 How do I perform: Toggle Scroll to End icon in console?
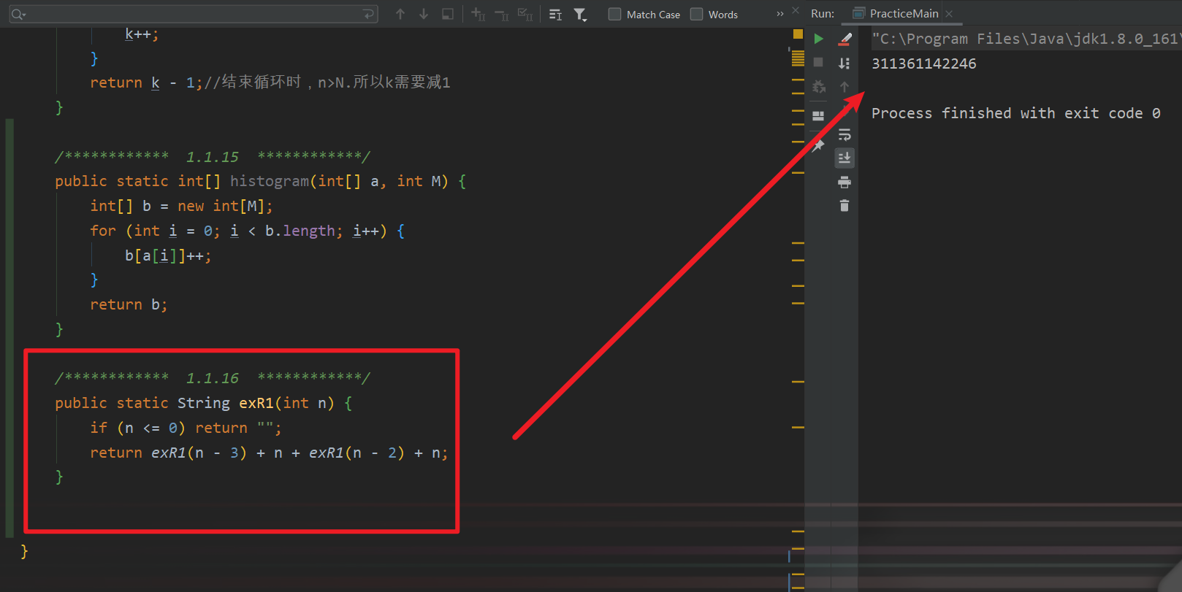844,158
